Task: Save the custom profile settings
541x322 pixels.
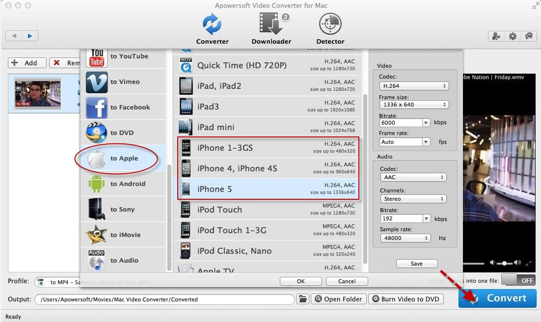Action: [416, 264]
